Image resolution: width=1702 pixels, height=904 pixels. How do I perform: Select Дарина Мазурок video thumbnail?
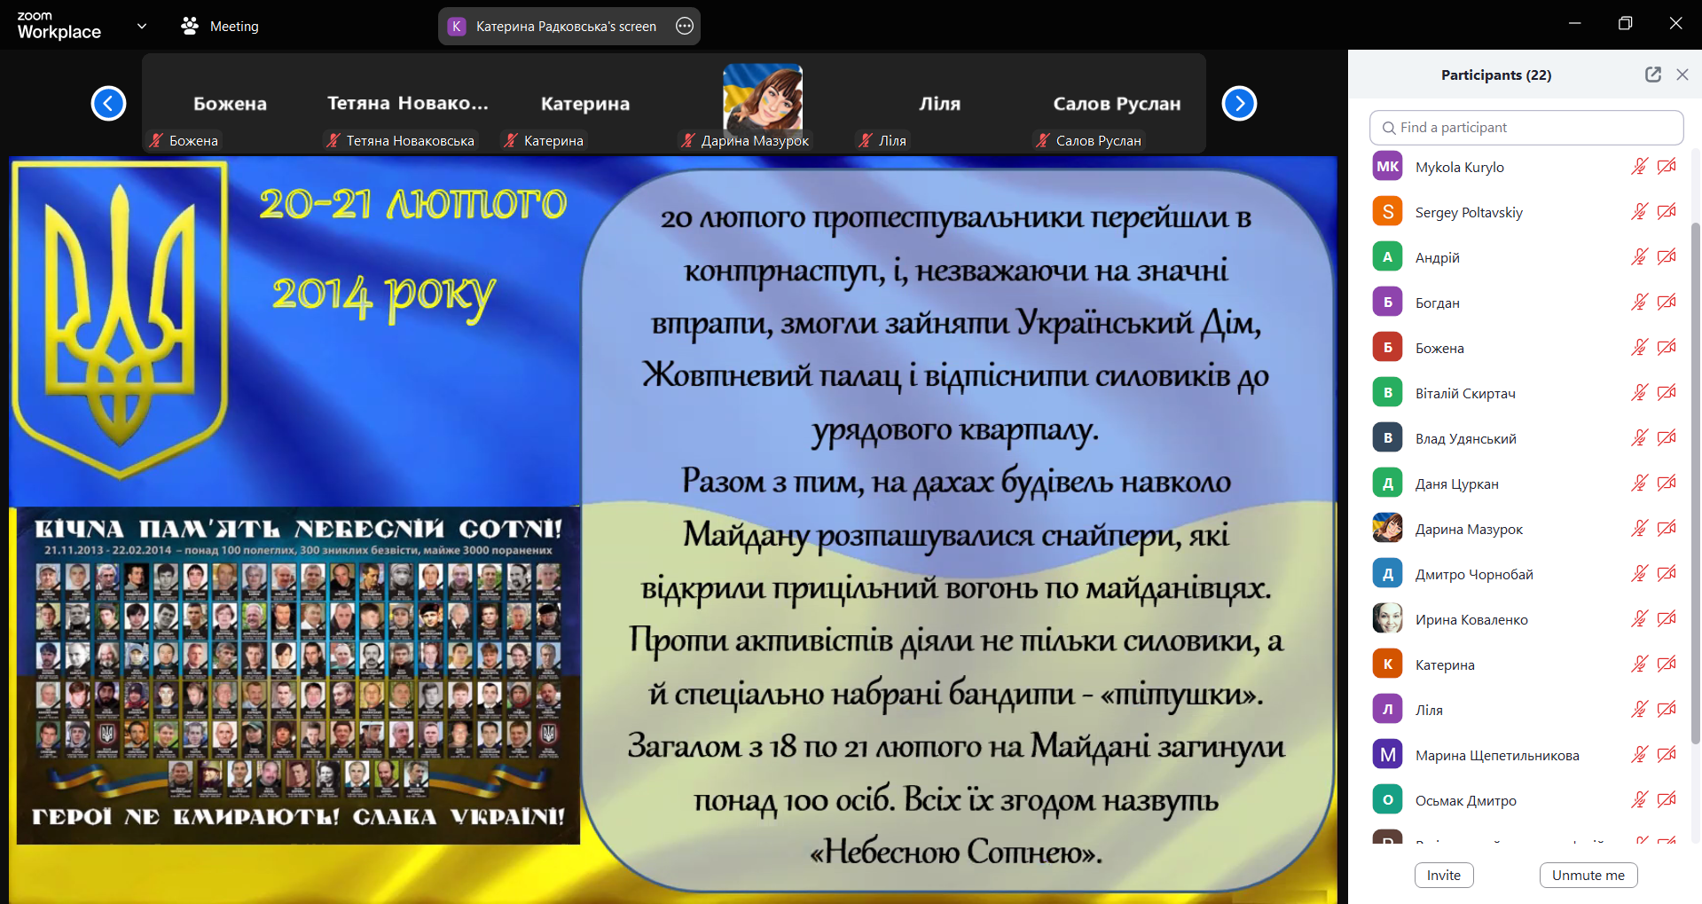point(762,99)
